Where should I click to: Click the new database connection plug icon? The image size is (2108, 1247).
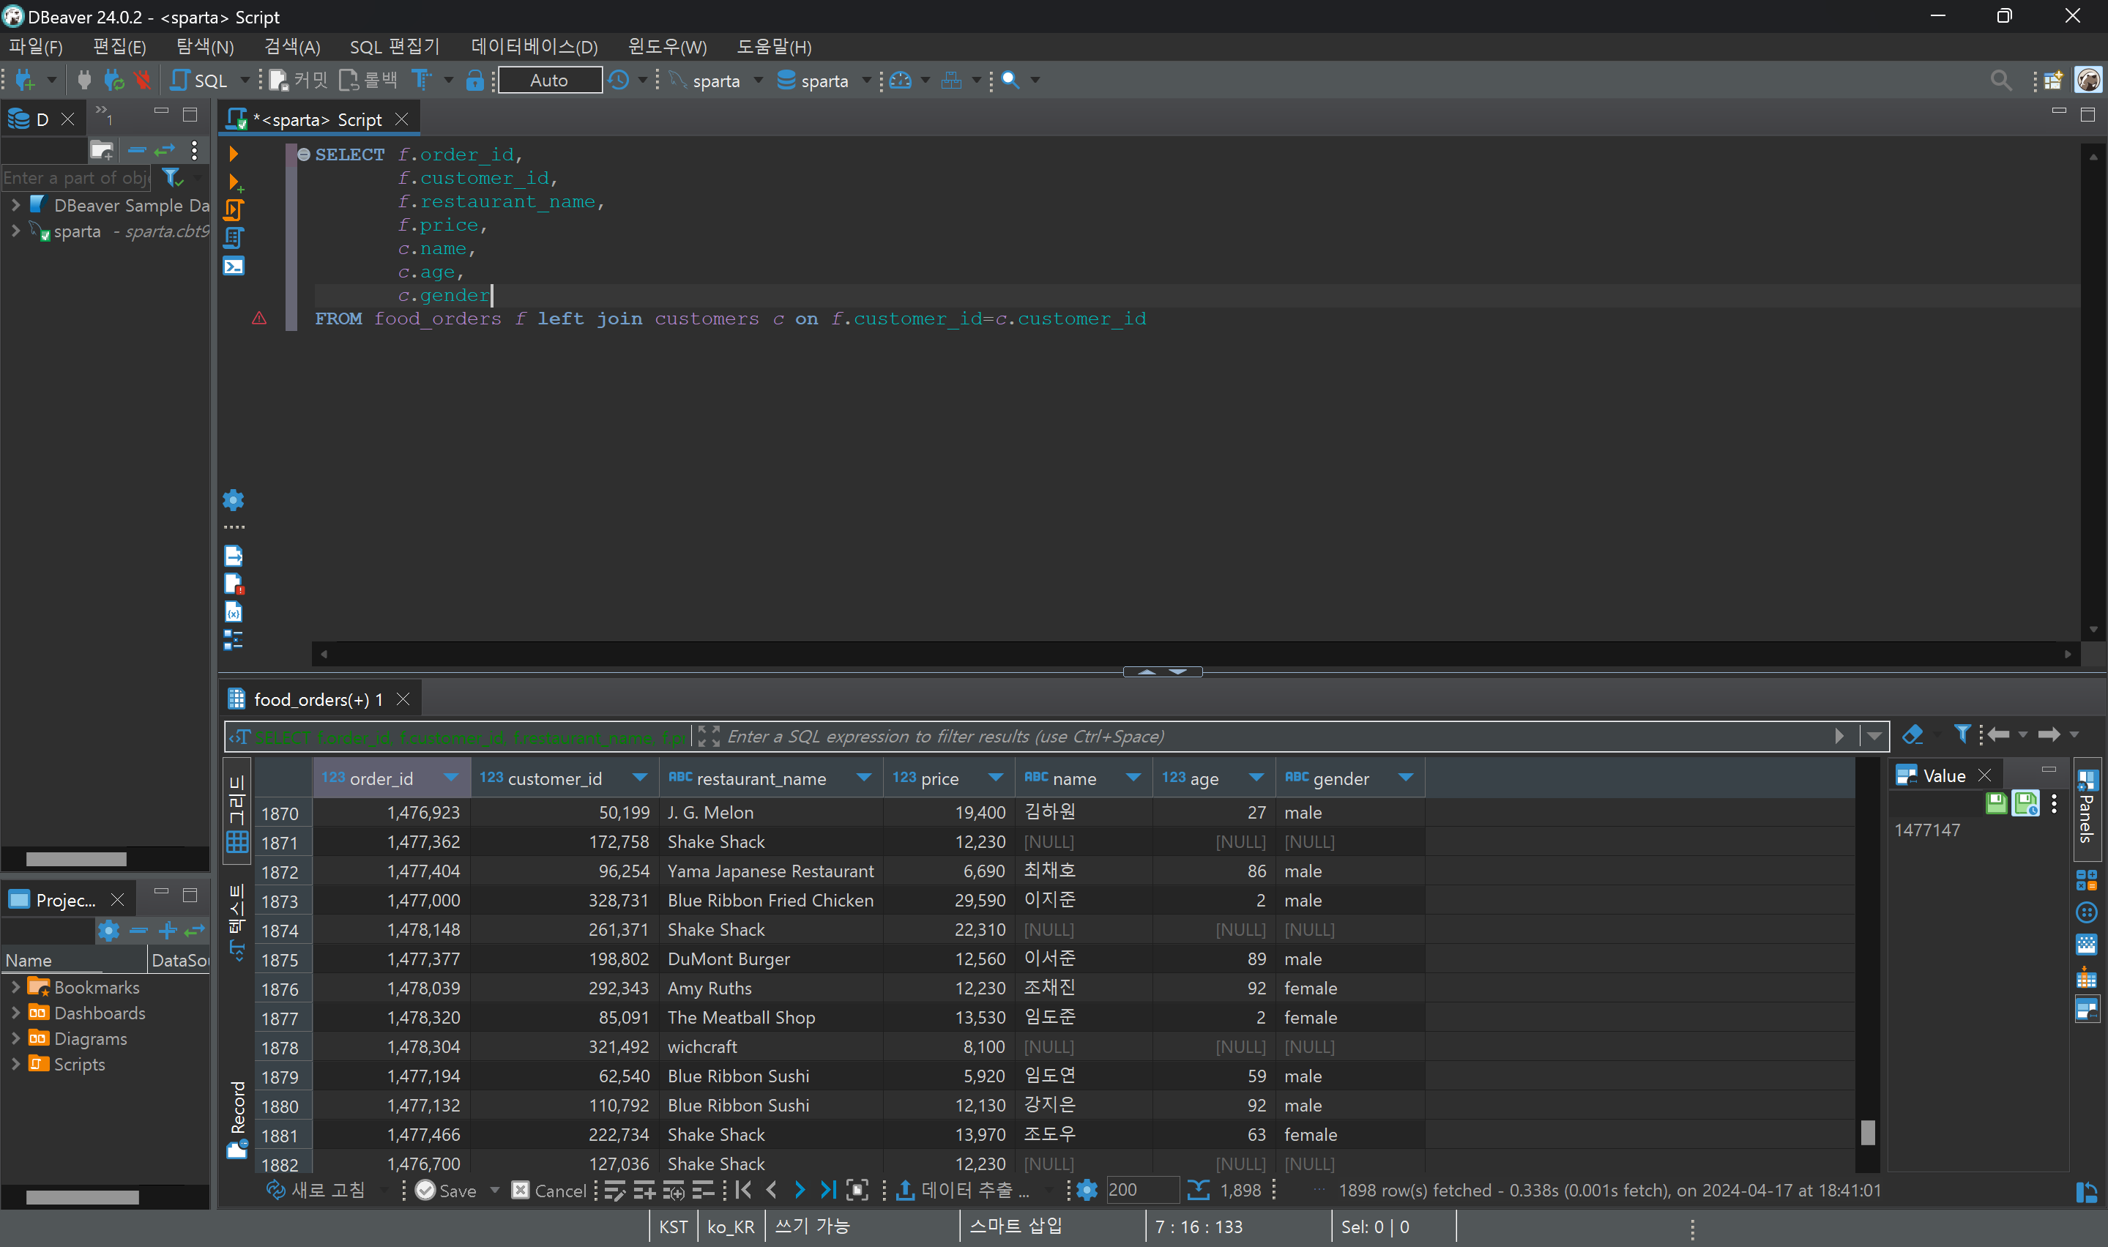coord(24,80)
